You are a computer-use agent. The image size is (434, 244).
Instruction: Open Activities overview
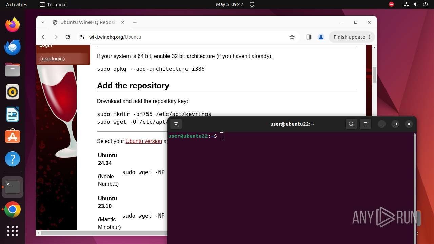pyautogui.click(x=17, y=4)
